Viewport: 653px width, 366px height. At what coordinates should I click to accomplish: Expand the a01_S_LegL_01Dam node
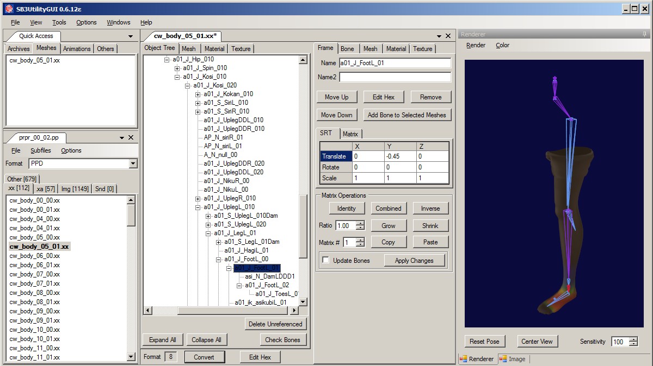(218, 242)
